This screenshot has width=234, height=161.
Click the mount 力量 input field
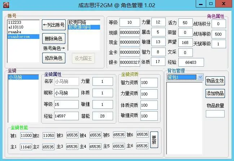[x=103, y=81]
